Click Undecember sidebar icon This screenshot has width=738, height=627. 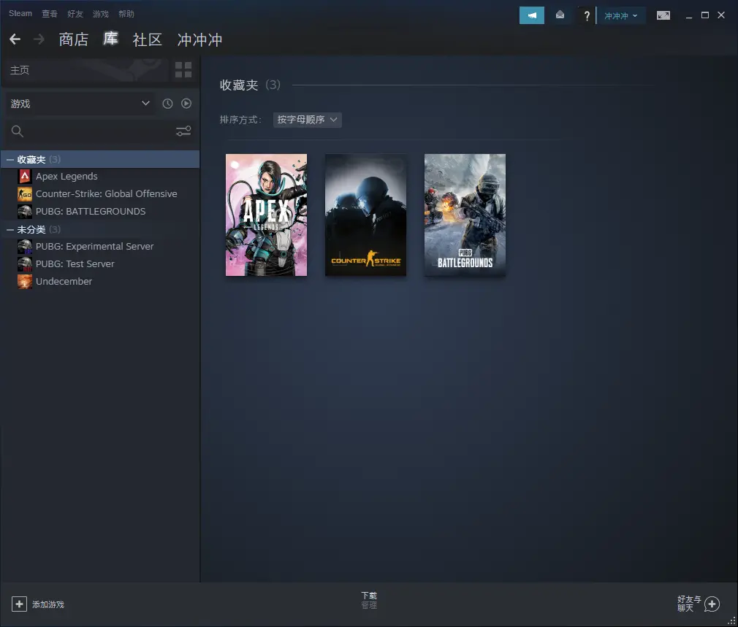click(25, 282)
